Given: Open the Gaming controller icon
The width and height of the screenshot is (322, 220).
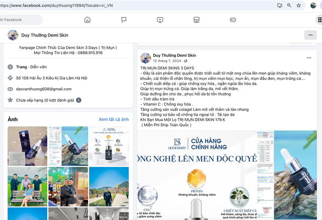Looking at the screenshot, I should point(232,20).
